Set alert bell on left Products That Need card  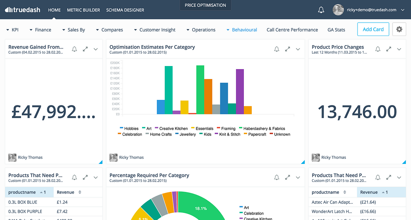pos(74,178)
